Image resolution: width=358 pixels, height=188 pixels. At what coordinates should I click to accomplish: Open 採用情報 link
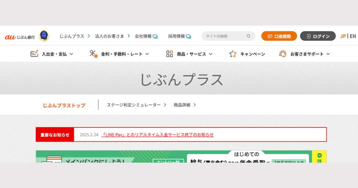coord(177,36)
